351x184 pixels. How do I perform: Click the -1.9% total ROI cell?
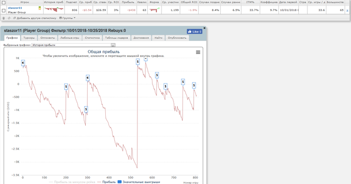point(189,10)
